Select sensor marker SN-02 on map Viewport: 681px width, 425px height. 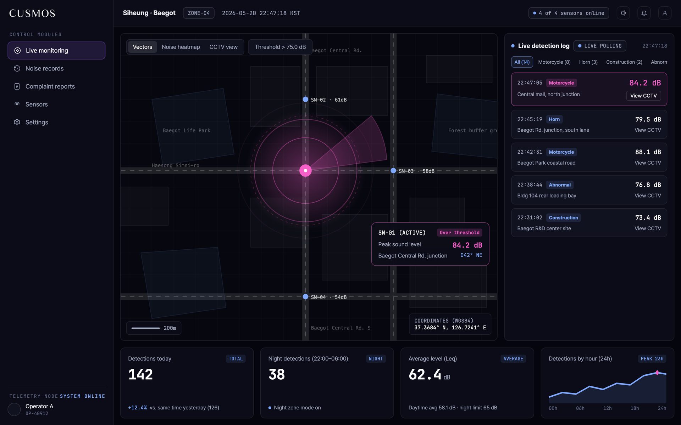pyautogui.click(x=305, y=100)
